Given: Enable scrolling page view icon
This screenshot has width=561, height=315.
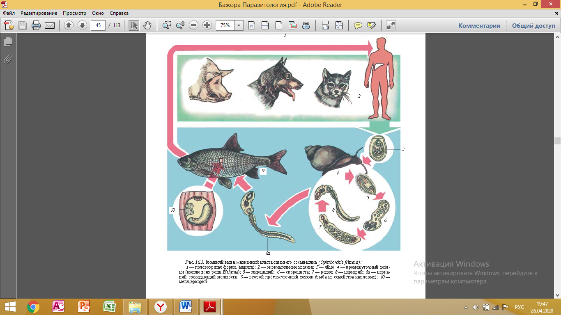Looking at the screenshot, I should pos(325,25).
